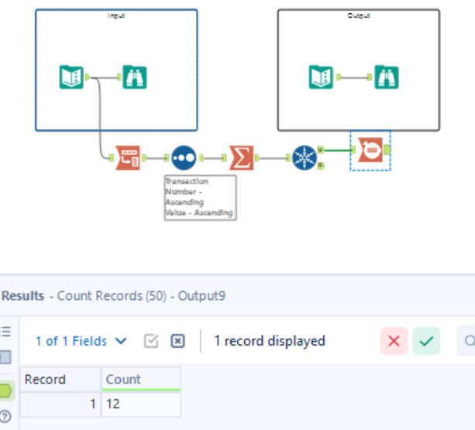Click the Sort tool annotation box
475x430 pixels.
200,198
